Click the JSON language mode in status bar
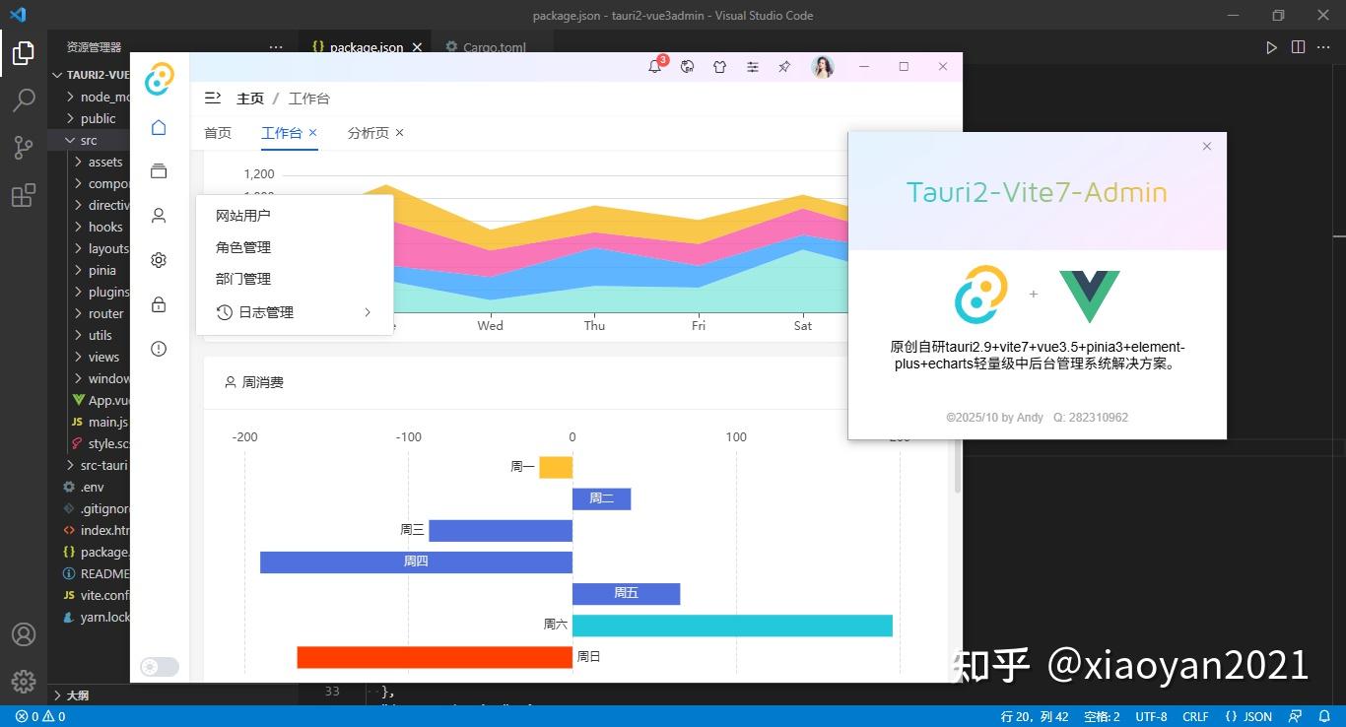 click(1249, 716)
